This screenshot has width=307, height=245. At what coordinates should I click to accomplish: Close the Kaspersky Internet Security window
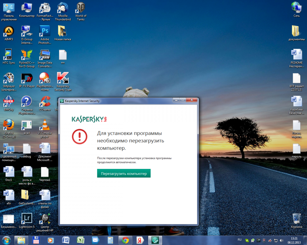192,100
